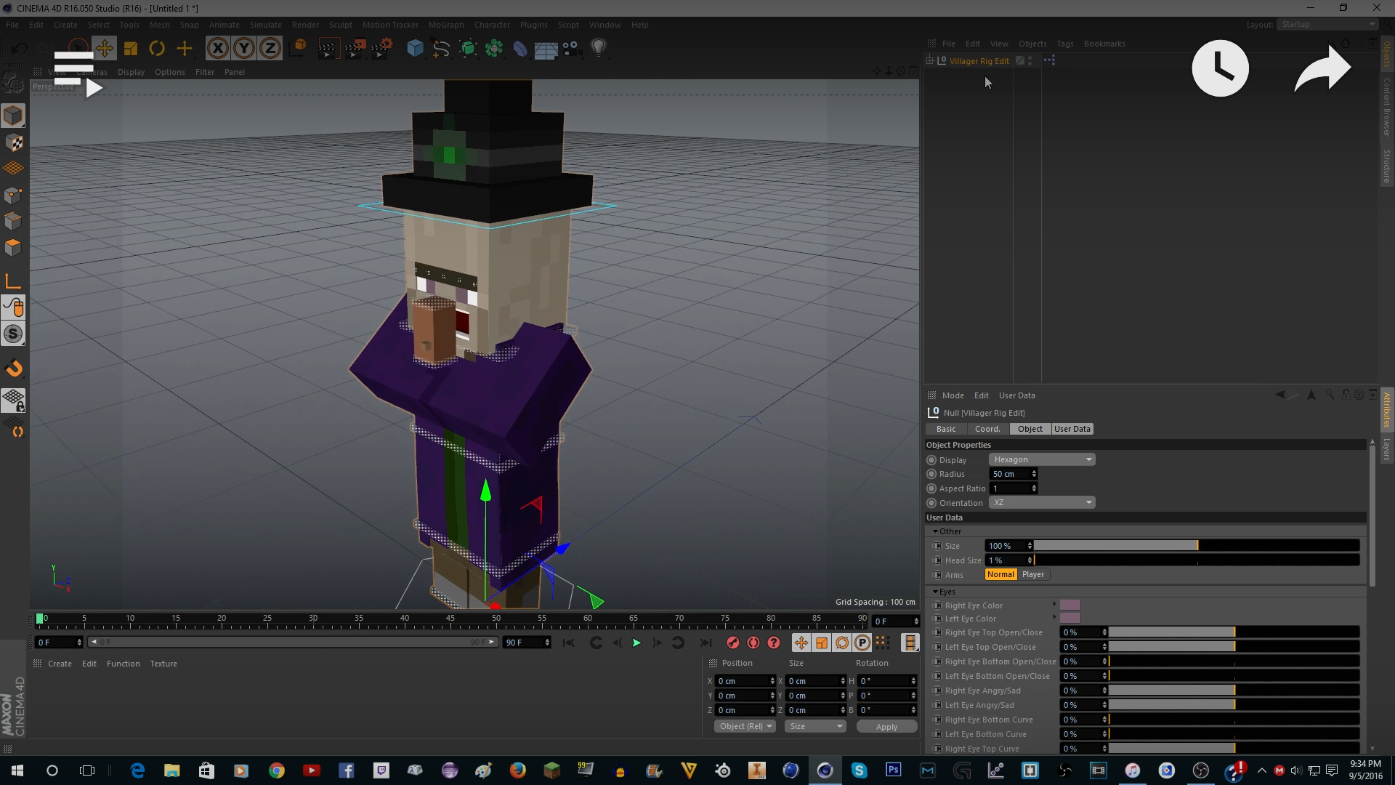
Task: Expand the Right Eye Color field
Action: click(x=1054, y=605)
